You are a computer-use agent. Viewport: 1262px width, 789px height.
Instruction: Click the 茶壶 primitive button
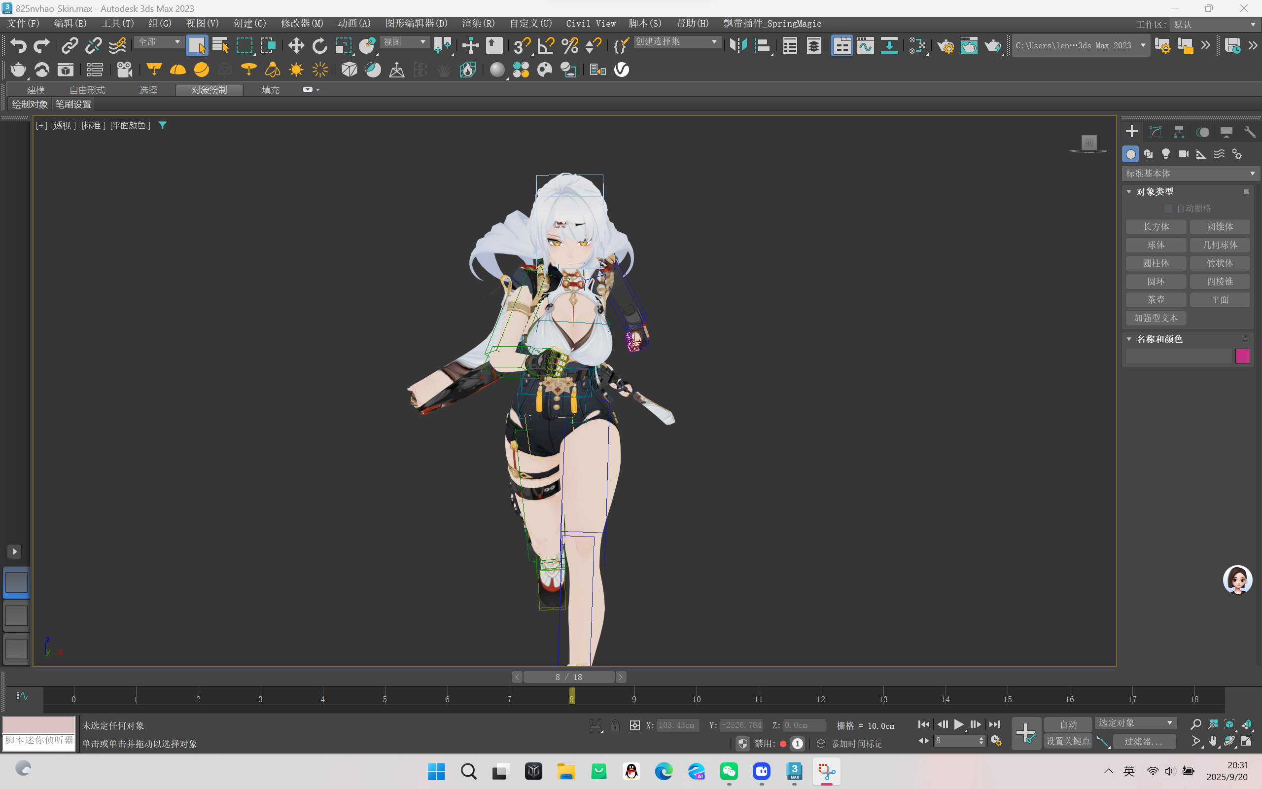pos(1156,299)
